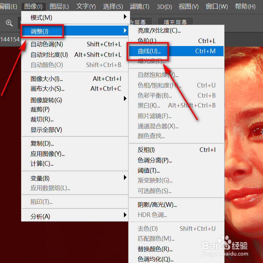Choose 阈值(T)... adjustment
The height and width of the screenshot is (263, 263).
[177, 171]
